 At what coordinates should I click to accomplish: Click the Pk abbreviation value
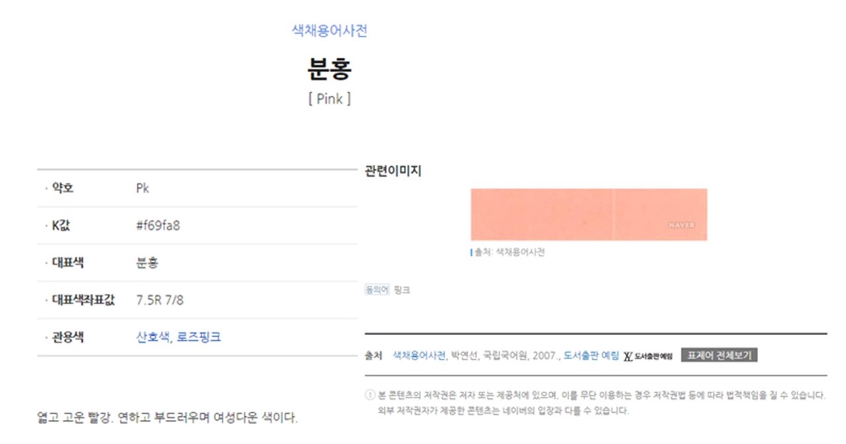point(142,189)
